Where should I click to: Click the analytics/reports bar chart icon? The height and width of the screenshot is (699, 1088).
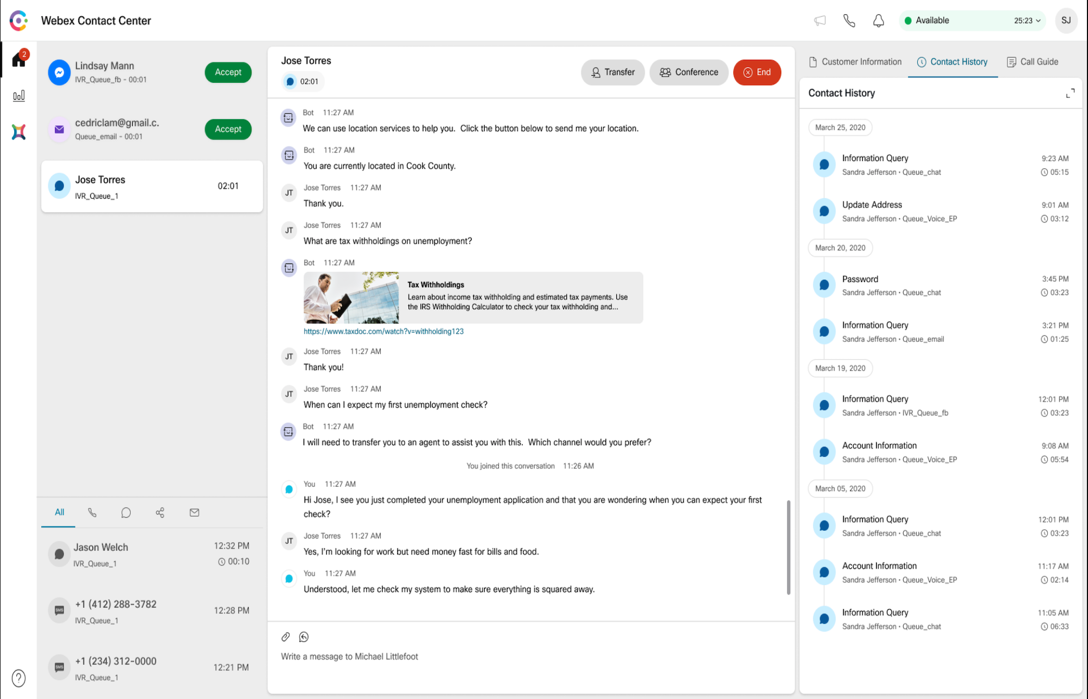click(19, 95)
